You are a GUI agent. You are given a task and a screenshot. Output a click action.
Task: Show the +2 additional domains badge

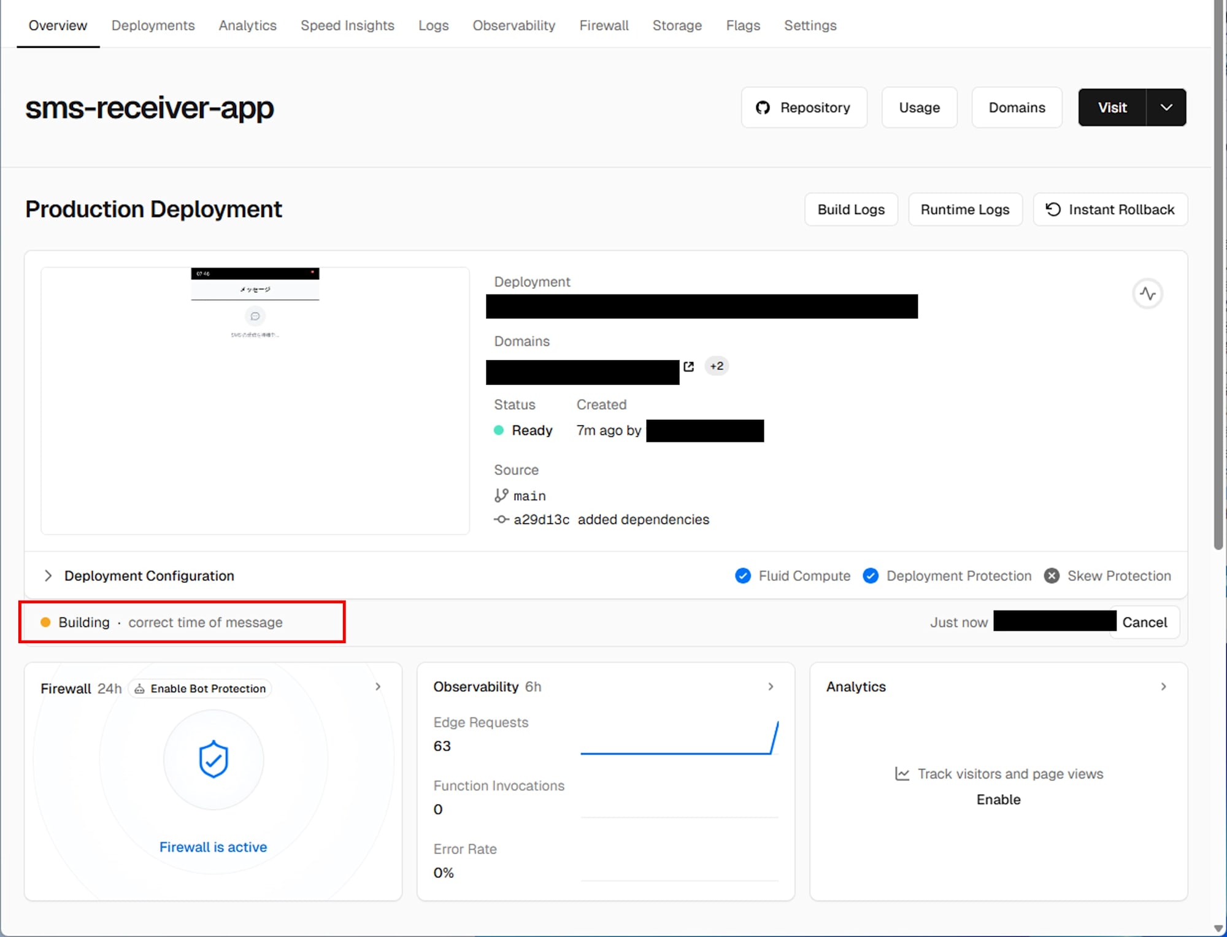(716, 366)
